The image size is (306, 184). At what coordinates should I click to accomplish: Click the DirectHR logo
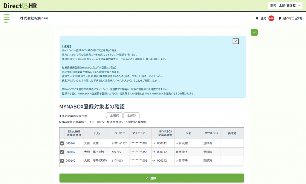point(20,6)
